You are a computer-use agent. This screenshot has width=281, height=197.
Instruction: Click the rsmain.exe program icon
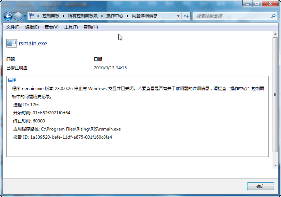pos(12,43)
